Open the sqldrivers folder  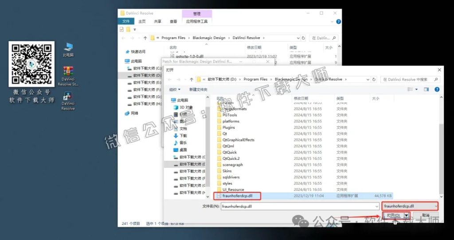click(x=231, y=177)
